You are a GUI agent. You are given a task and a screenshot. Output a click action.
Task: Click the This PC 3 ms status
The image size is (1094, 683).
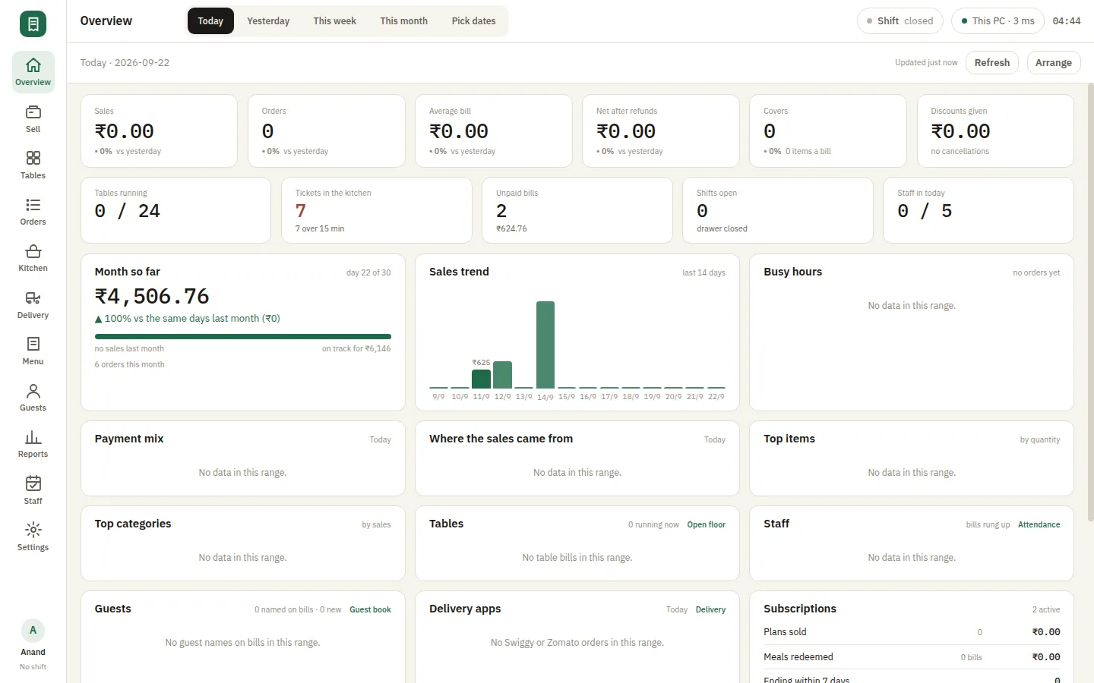point(998,21)
